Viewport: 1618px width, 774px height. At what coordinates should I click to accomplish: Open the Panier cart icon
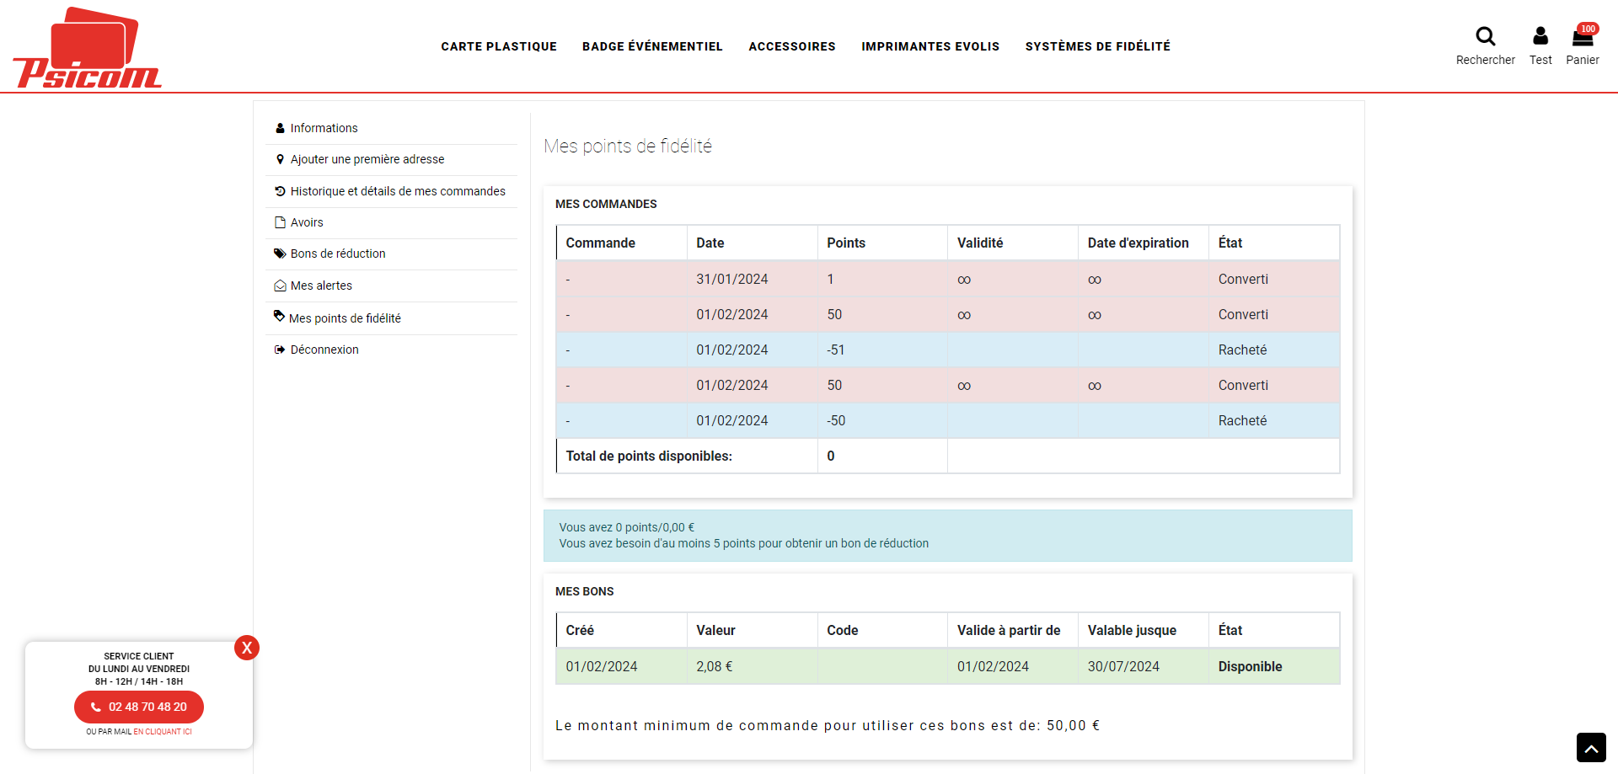click(x=1582, y=38)
